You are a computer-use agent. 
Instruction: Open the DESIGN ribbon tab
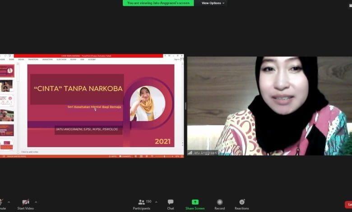tap(21, 60)
